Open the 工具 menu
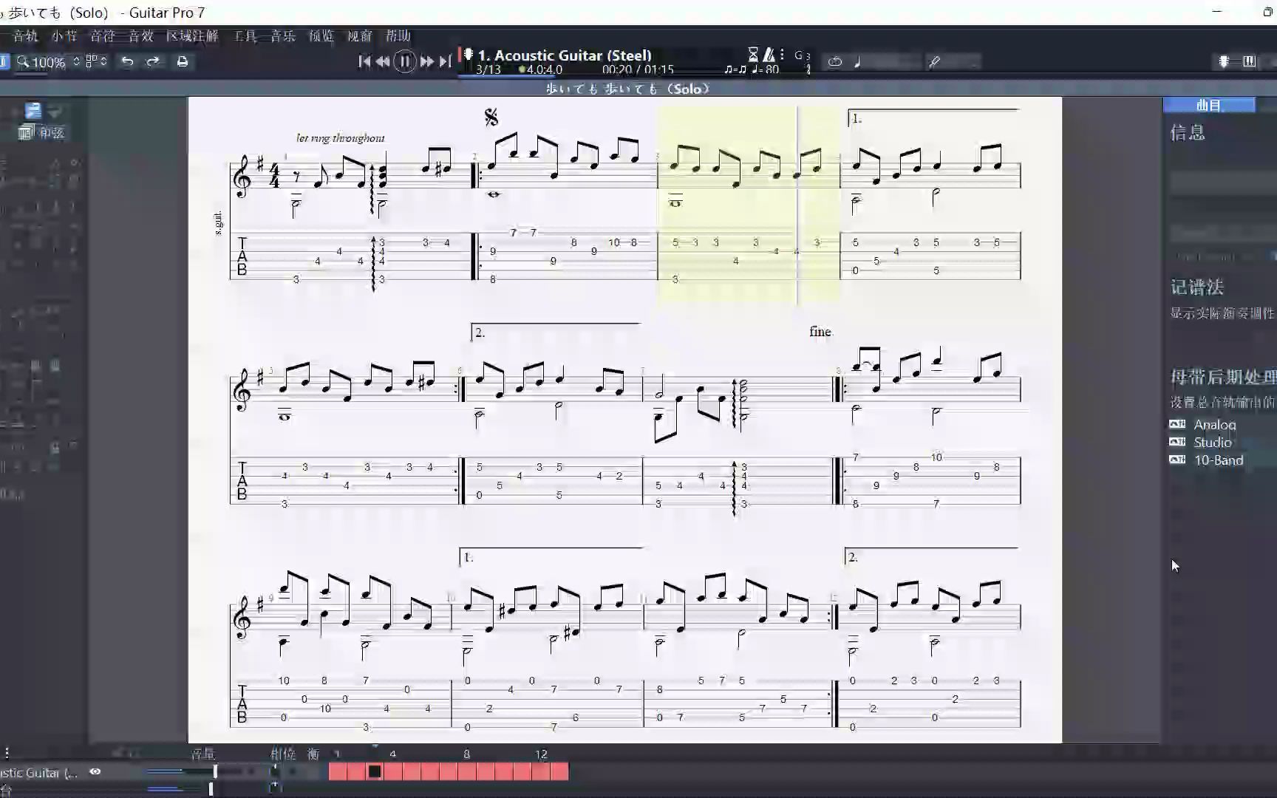 [245, 35]
